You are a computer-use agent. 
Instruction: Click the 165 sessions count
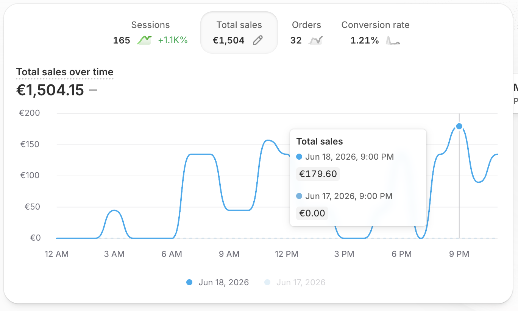coord(122,40)
